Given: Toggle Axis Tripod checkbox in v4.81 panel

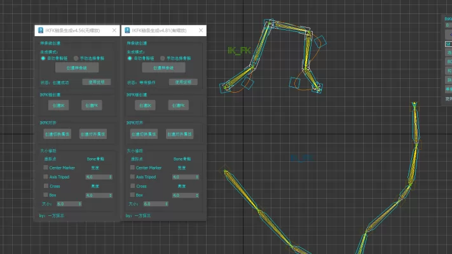Looking at the screenshot, I should 133,177.
